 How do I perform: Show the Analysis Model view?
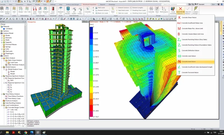(x=7, y=10)
